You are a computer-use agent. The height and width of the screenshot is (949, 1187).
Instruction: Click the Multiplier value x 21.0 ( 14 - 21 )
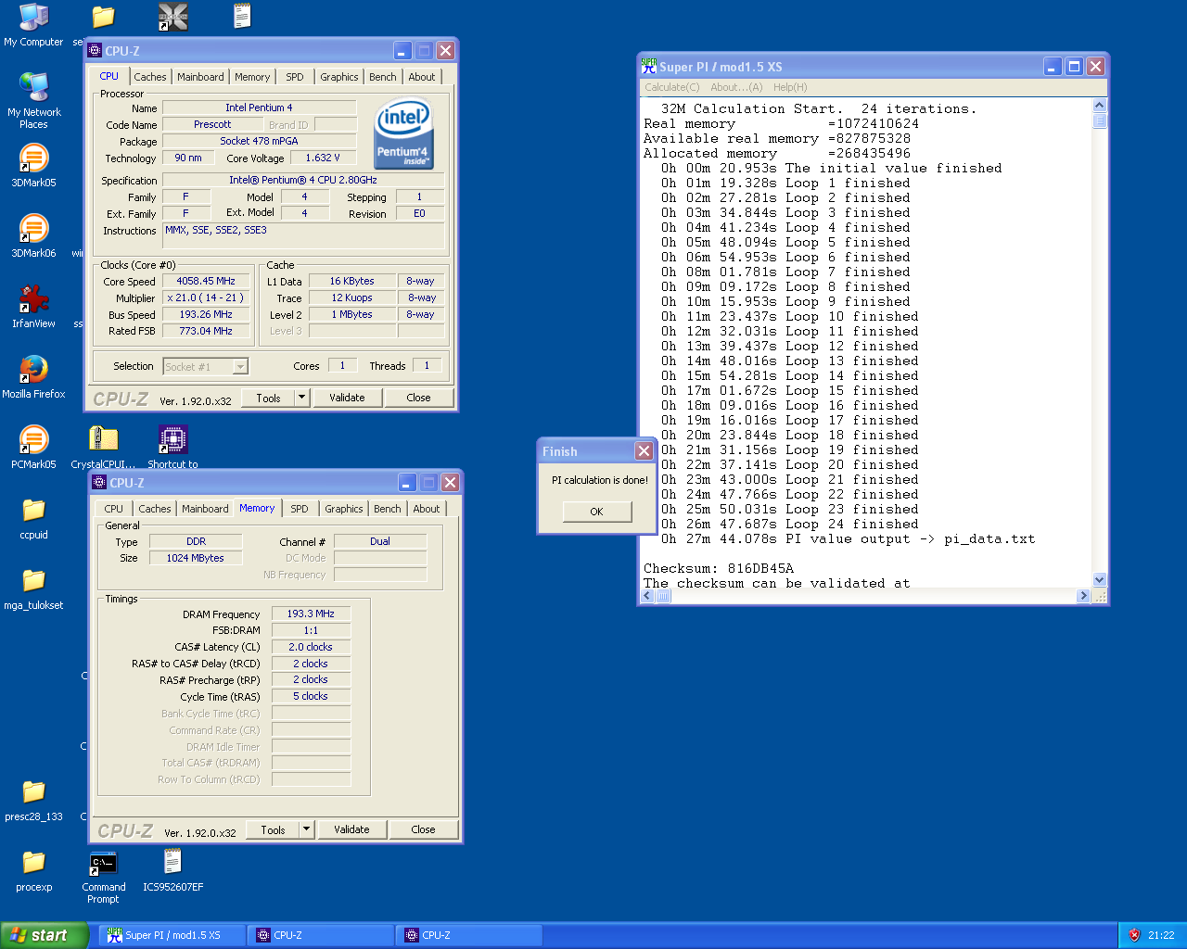coord(206,297)
